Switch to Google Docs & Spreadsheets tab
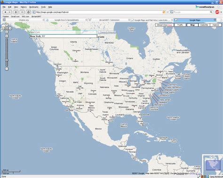This screenshot has width=223, height=178. click(x=66, y=20)
